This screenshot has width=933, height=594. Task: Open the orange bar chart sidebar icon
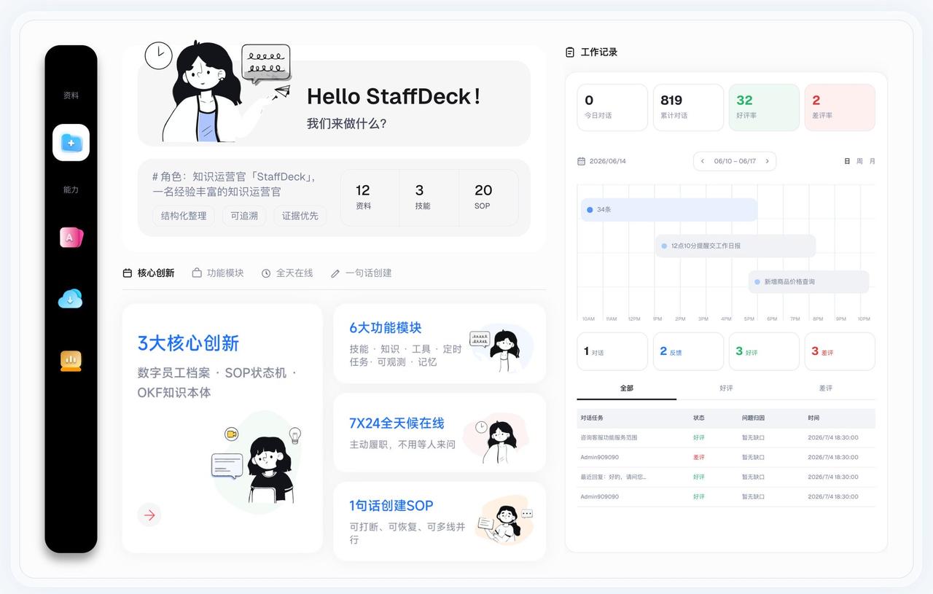[x=71, y=360]
